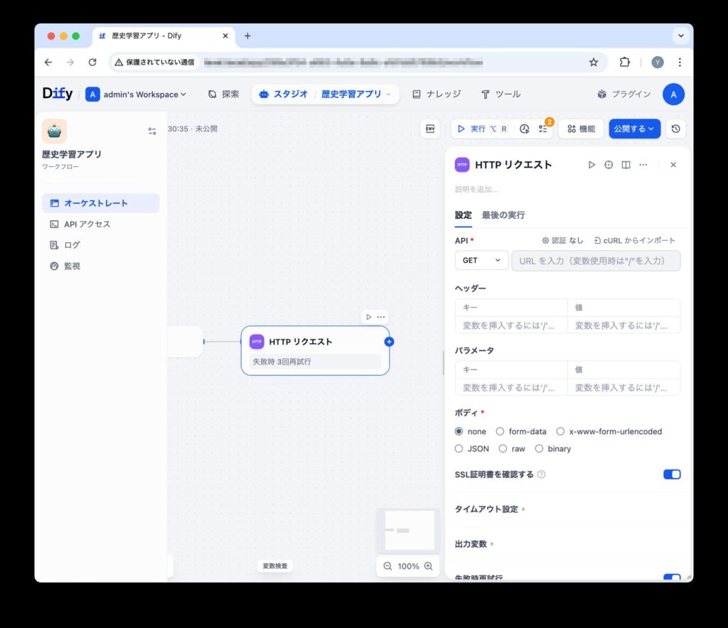This screenshot has width=728, height=628.
Task: Open the プラグイン page
Action: tap(631, 93)
